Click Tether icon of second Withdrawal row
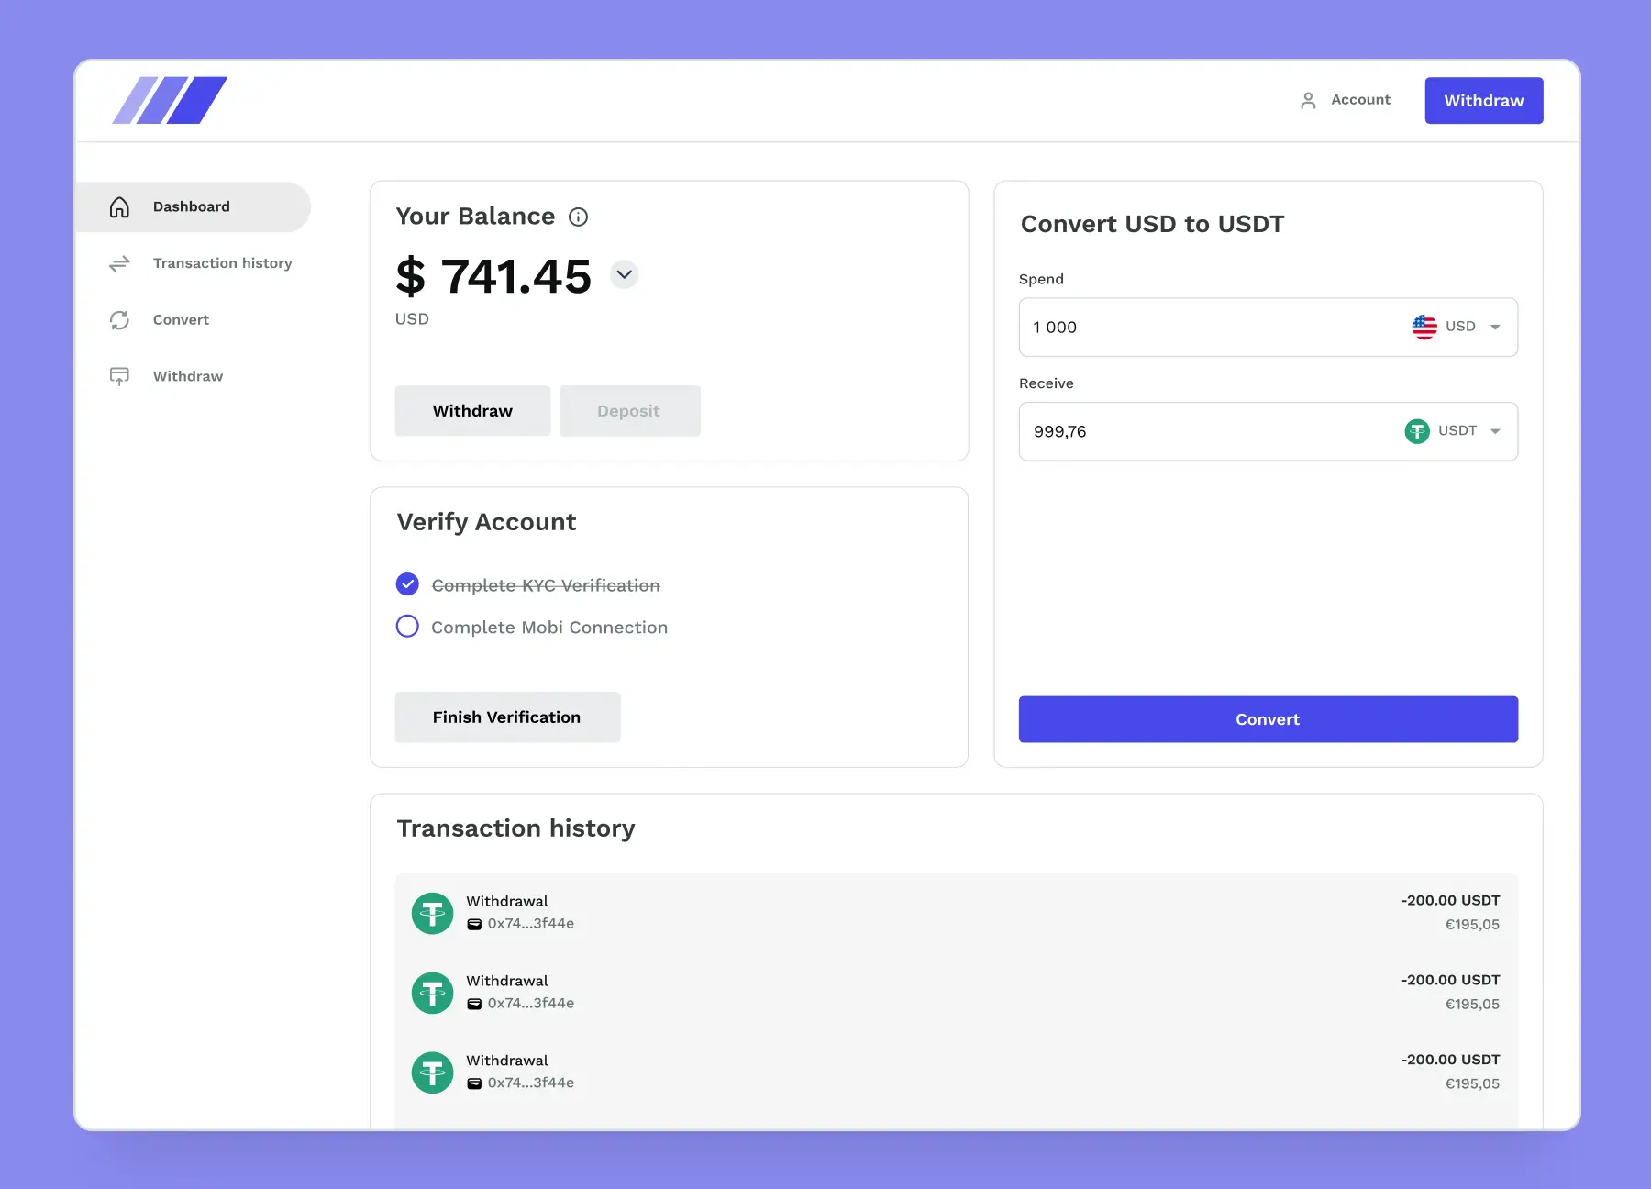Screen dimensions: 1651x1189 click(x=432, y=993)
